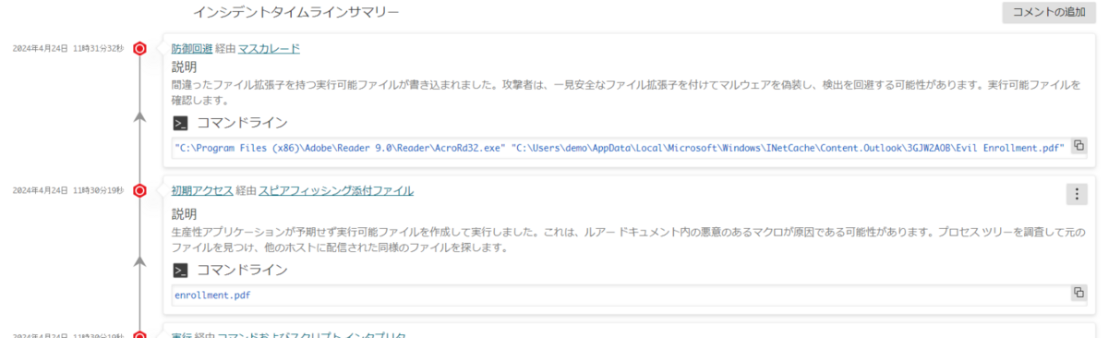
Task: Click the description starting 間違ったファイル拡張子
Action: pos(626,92)
